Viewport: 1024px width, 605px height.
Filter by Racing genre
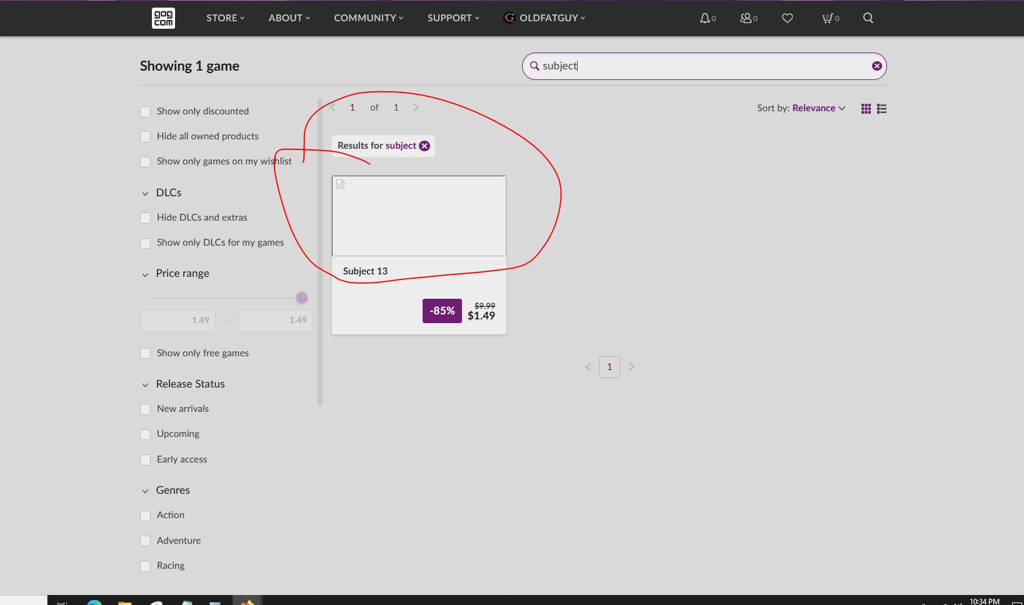[146, 566]
